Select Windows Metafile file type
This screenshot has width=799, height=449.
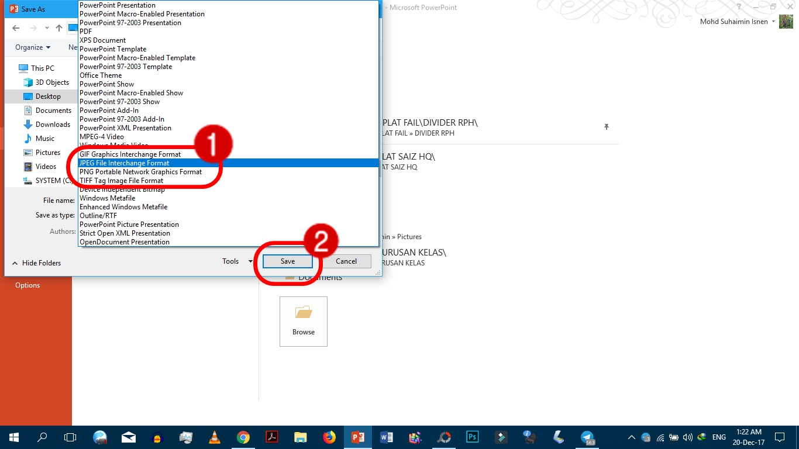tap(229, 198)
